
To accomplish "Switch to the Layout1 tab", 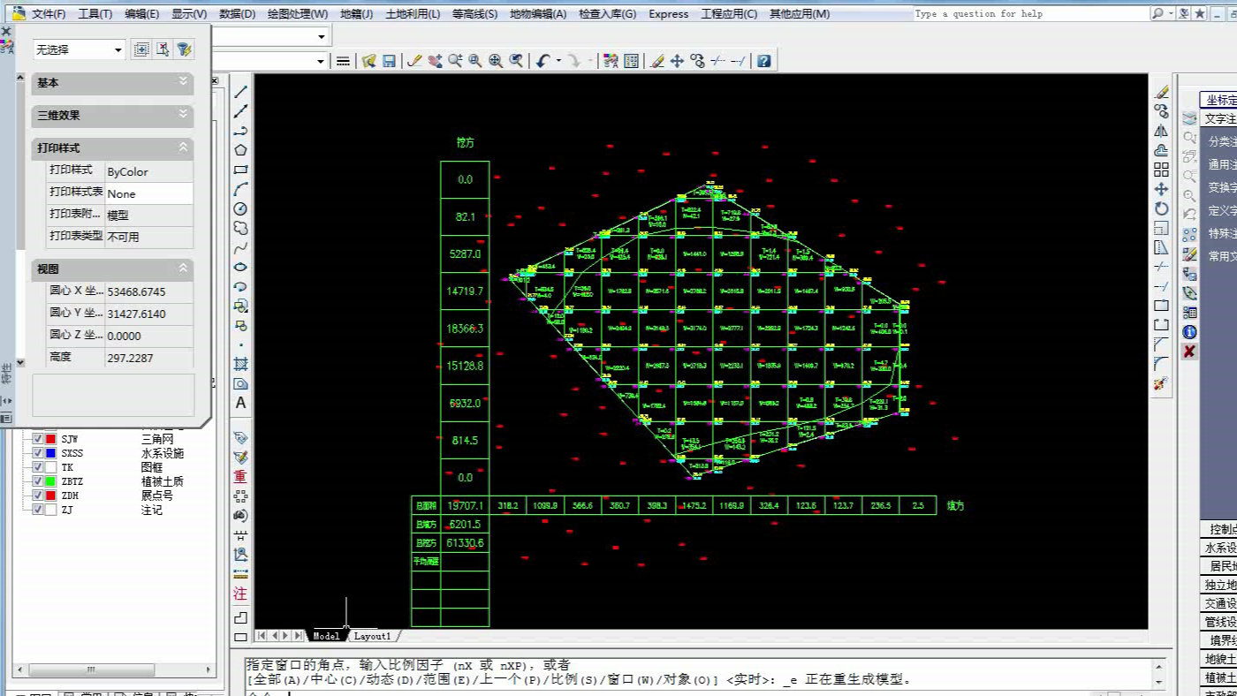I will click(372, 636).
